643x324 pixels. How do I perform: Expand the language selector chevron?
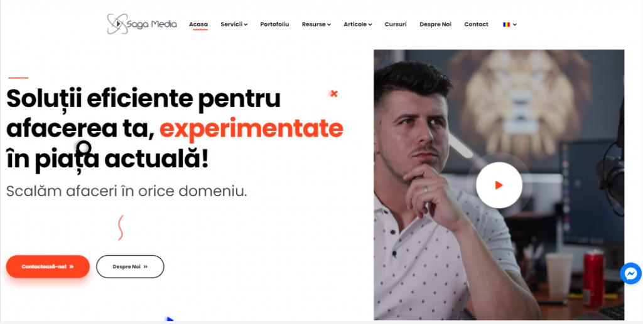click(515, 24)
